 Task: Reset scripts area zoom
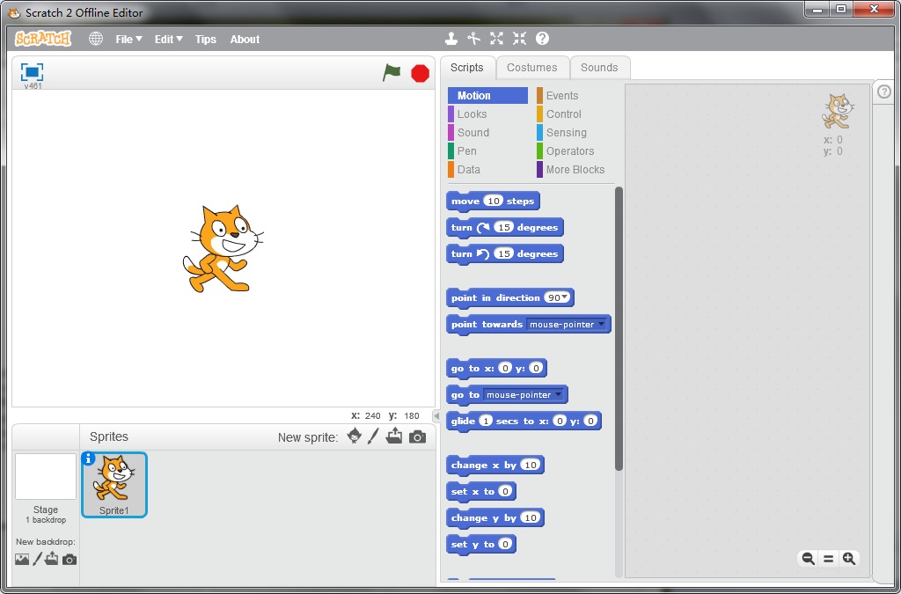(x=829, y=559)
